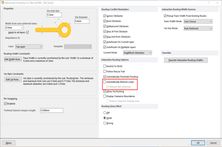Open the Layer dropdown showing Top Layer
The height and width of the screenshot is (147, 222).
coord(28,47)
